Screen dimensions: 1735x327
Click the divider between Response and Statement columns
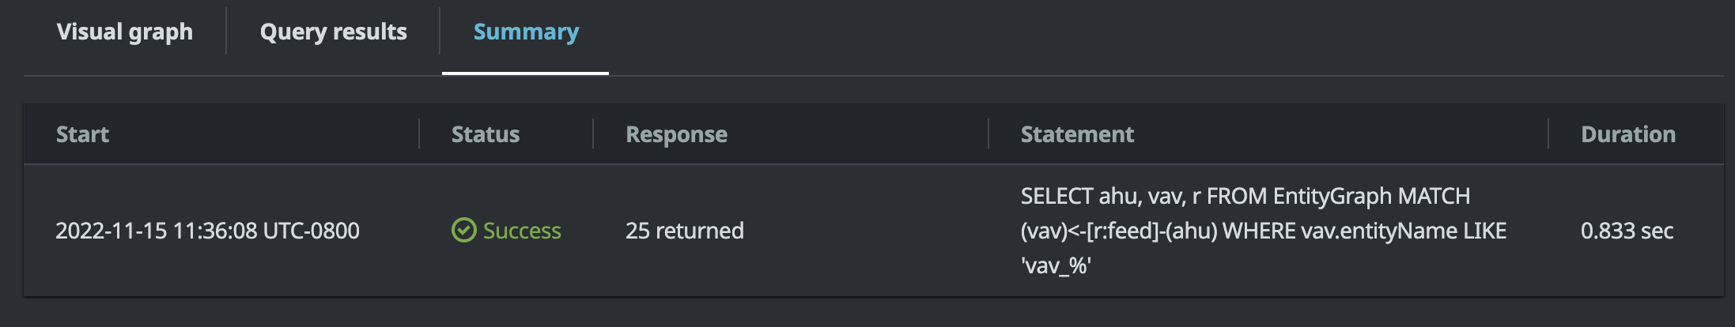(x=988, y=134)
